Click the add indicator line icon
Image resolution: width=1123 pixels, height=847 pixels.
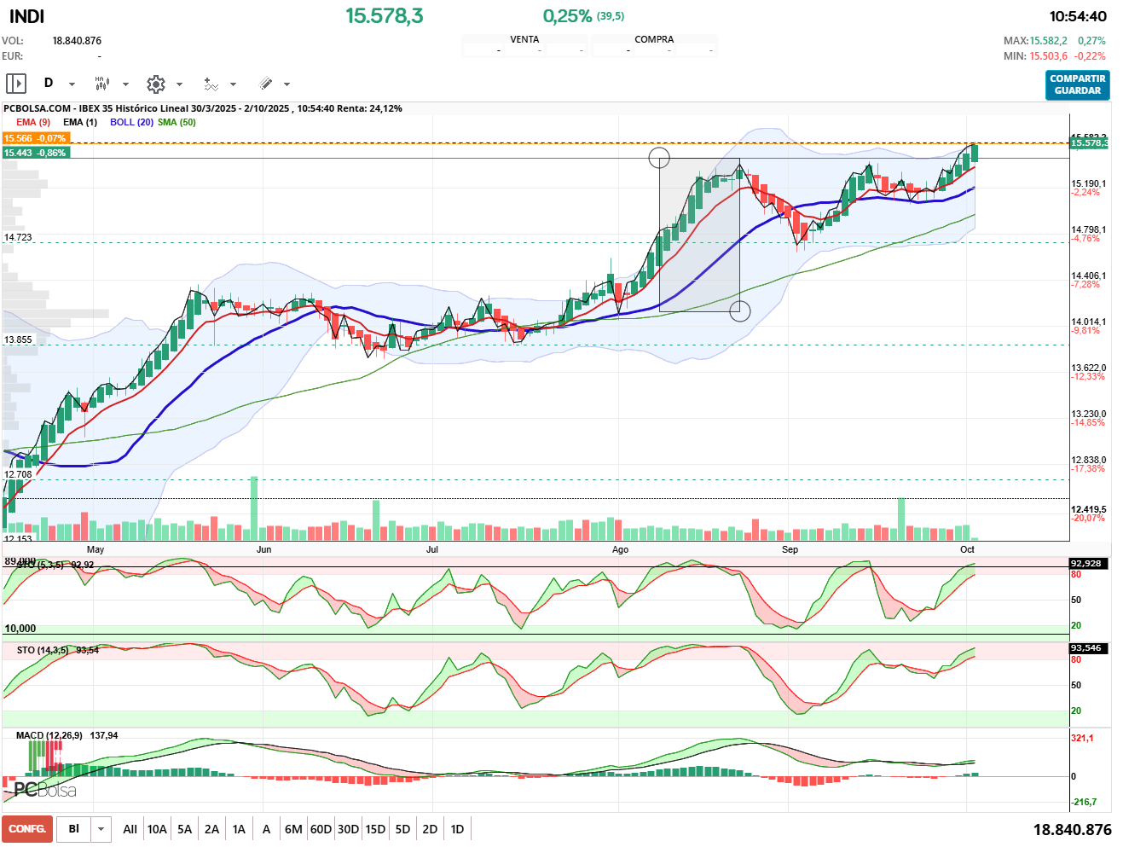211,84
